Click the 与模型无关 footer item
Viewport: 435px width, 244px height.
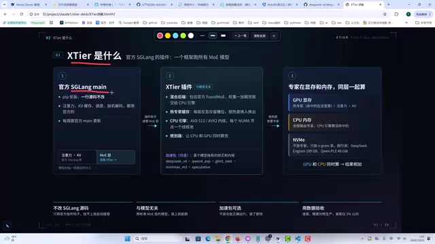[x=176, y=210]
